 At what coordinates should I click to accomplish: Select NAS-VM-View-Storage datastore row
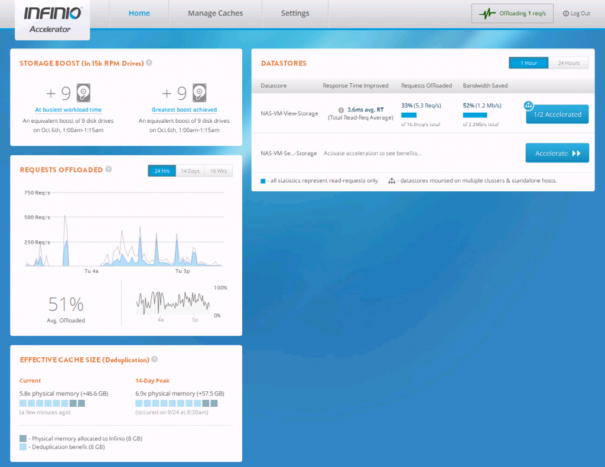[423, 113]
